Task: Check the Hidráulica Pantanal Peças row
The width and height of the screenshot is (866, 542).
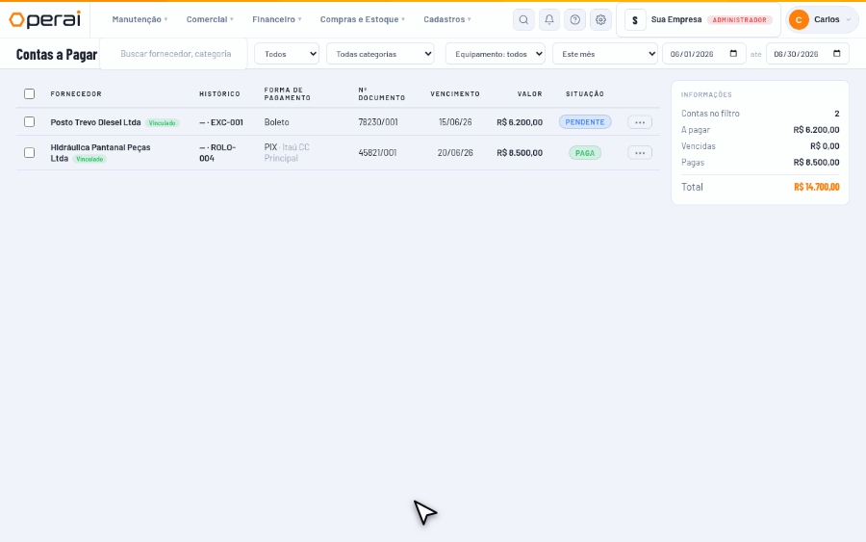Action: (29, 152)
